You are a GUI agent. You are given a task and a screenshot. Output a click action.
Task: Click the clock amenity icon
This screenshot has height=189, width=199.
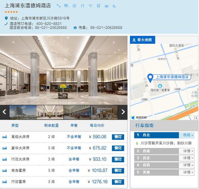click(x=75, y=6)
